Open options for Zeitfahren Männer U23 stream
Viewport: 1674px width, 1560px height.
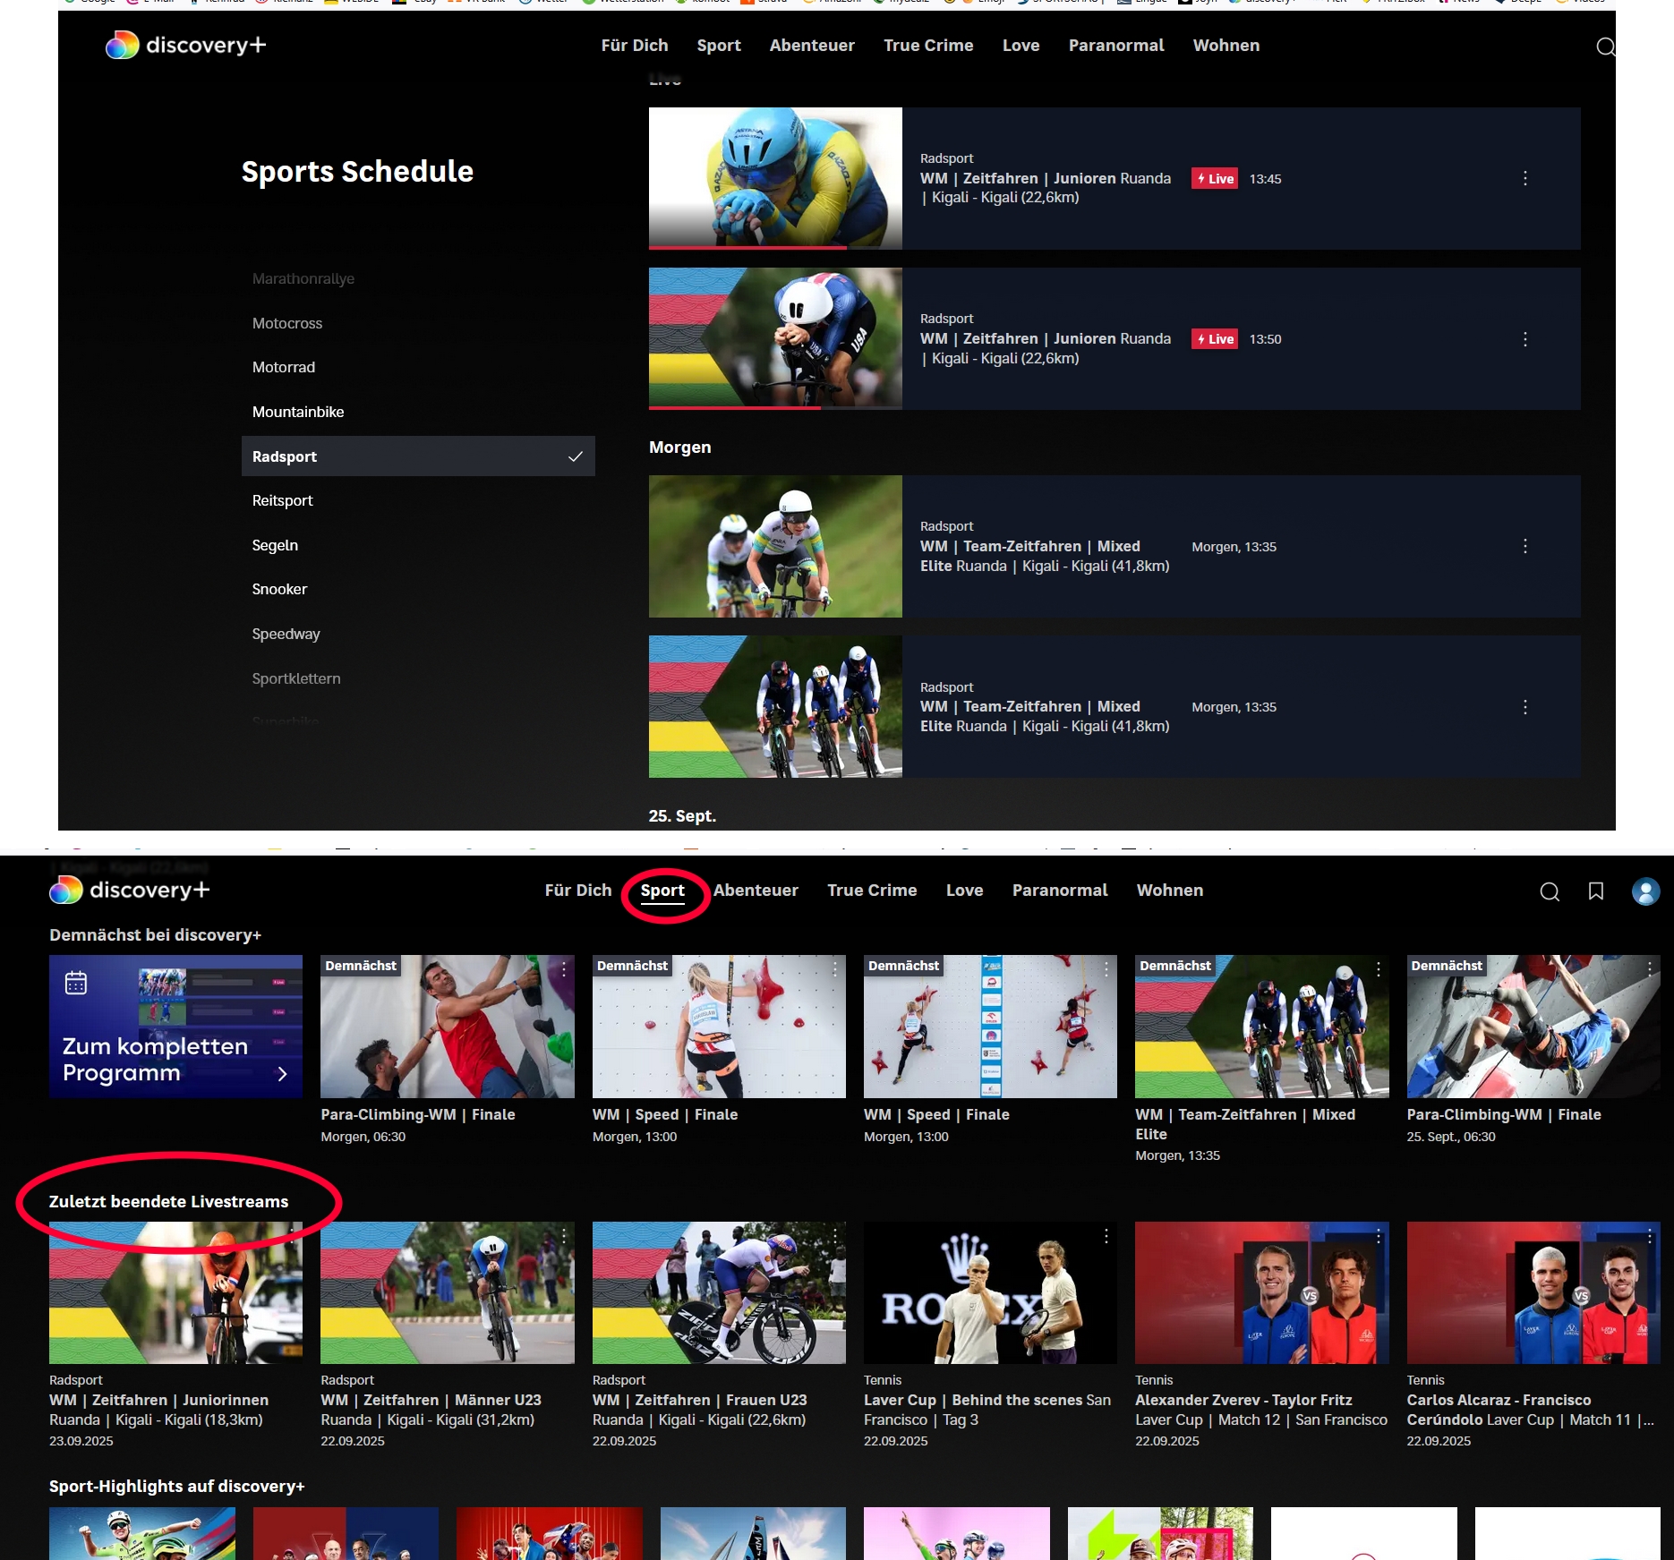point(563,1236)
